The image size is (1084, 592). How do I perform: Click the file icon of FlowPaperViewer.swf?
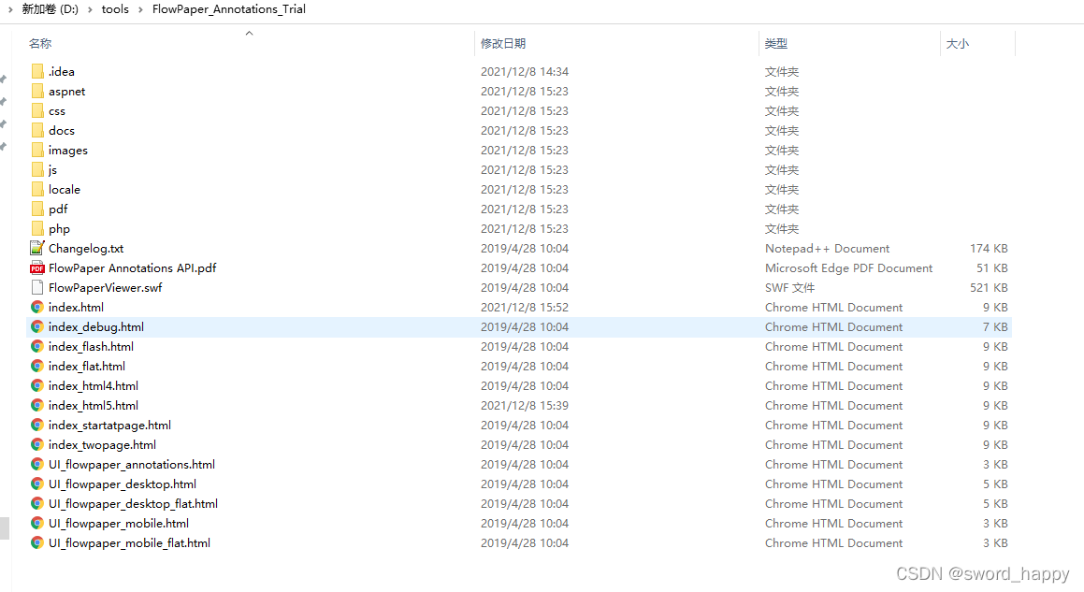tap(36, 287)
